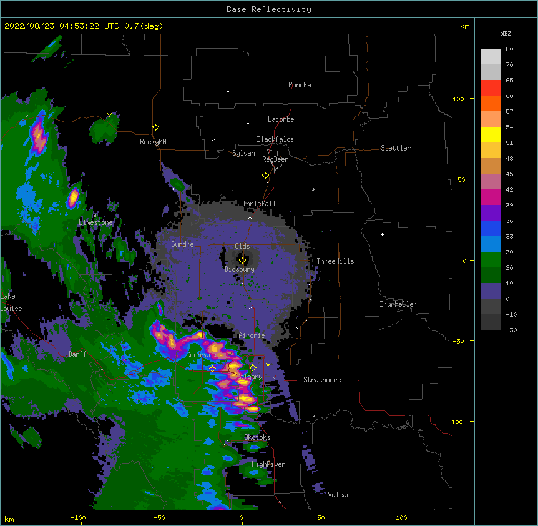The image size is (538, 526).
Task: Select the purple 36-39 dBZ legend swatch
Action: (x=491, y=213)
